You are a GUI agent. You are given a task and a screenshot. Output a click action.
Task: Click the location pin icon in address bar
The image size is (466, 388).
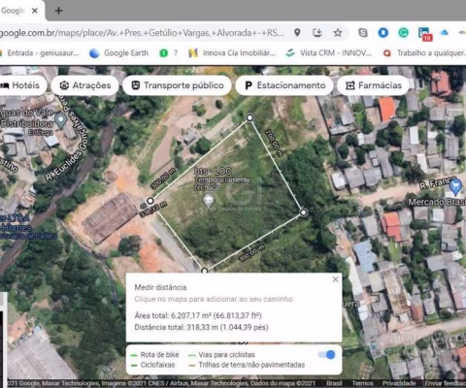point(297,32)
